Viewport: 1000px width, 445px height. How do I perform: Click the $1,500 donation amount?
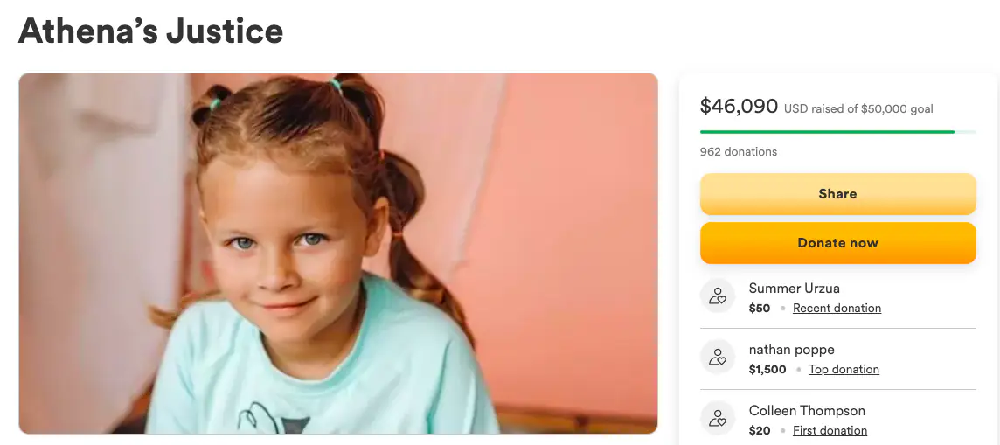pyautogui.click(x=767, y=370)
